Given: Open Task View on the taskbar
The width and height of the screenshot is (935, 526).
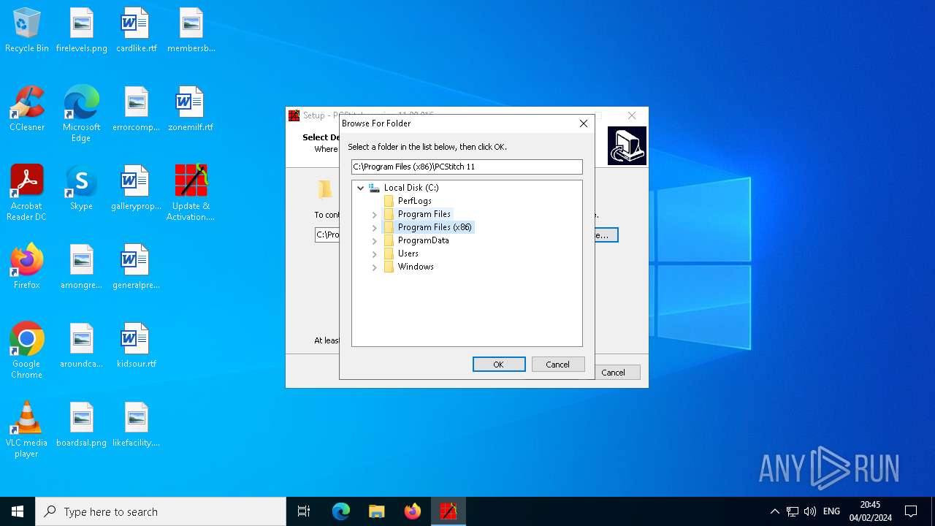Looking at the screenshot, I should tap(304, 511).
